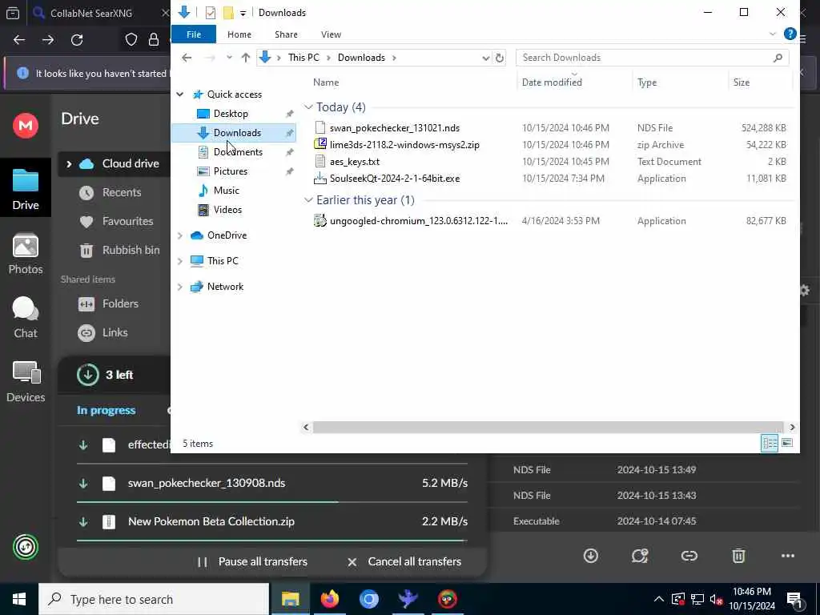Click the Recents item in MEGA
The width and height of the screenshot is (820, 615).
tap(111, 192)
